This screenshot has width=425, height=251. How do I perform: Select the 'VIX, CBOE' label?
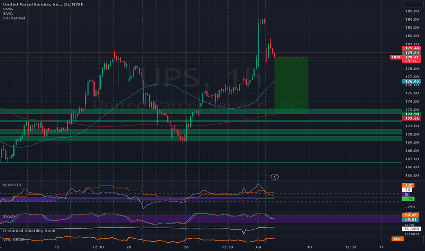point(14,239)
